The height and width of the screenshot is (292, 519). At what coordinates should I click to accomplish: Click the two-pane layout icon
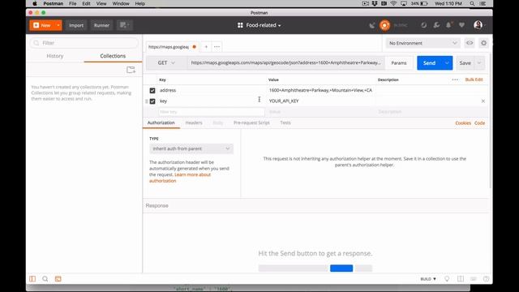pyautogui.click(x=461, y=279)
